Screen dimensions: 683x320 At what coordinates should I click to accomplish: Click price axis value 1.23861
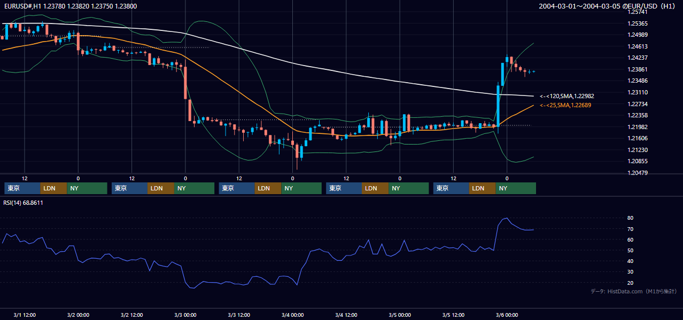[x=637, y=69]
